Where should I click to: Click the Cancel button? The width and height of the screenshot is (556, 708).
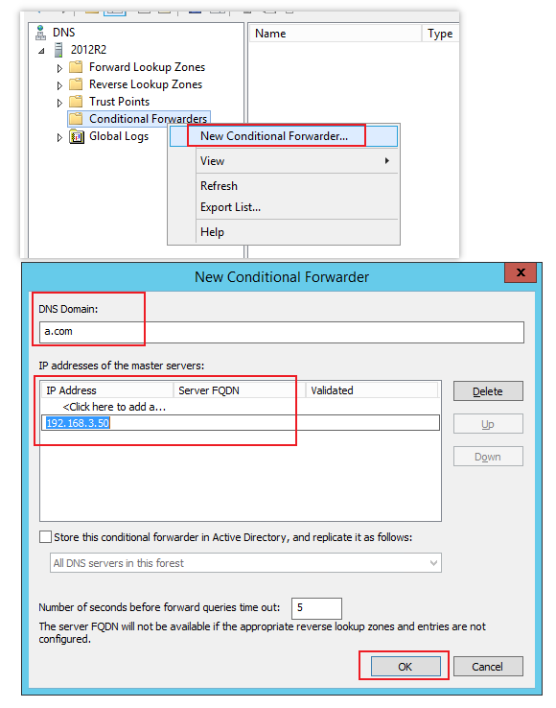tap(488, 667)
